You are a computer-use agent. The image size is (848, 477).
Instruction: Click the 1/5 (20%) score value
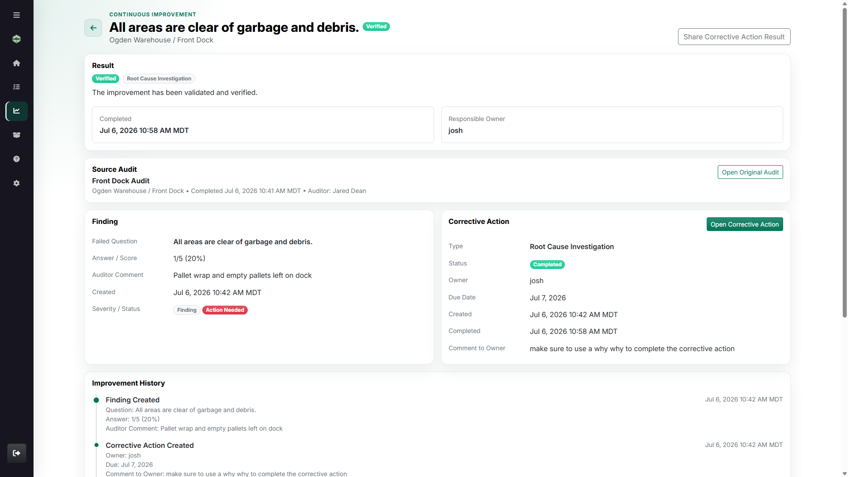pos(189,258)
